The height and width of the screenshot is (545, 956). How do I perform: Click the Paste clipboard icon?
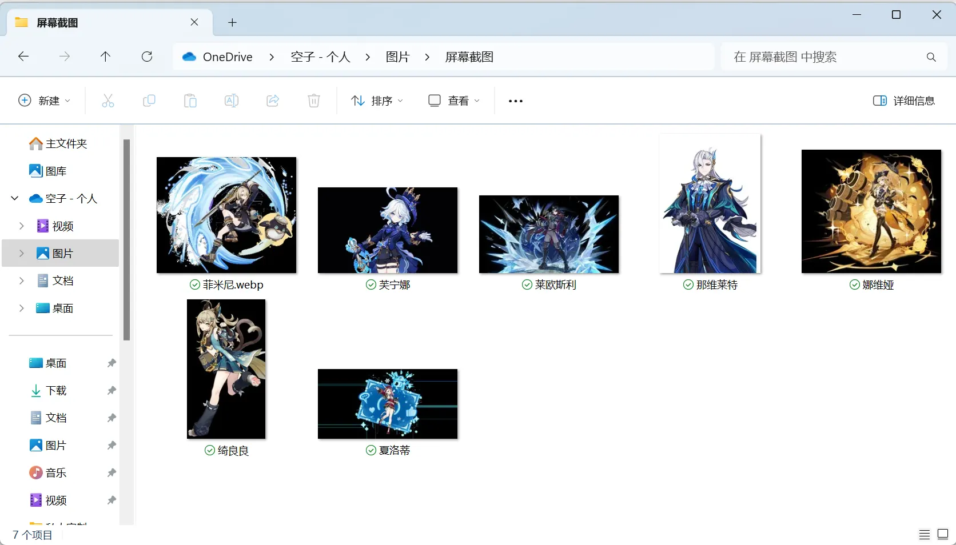[x=190, y=101]
